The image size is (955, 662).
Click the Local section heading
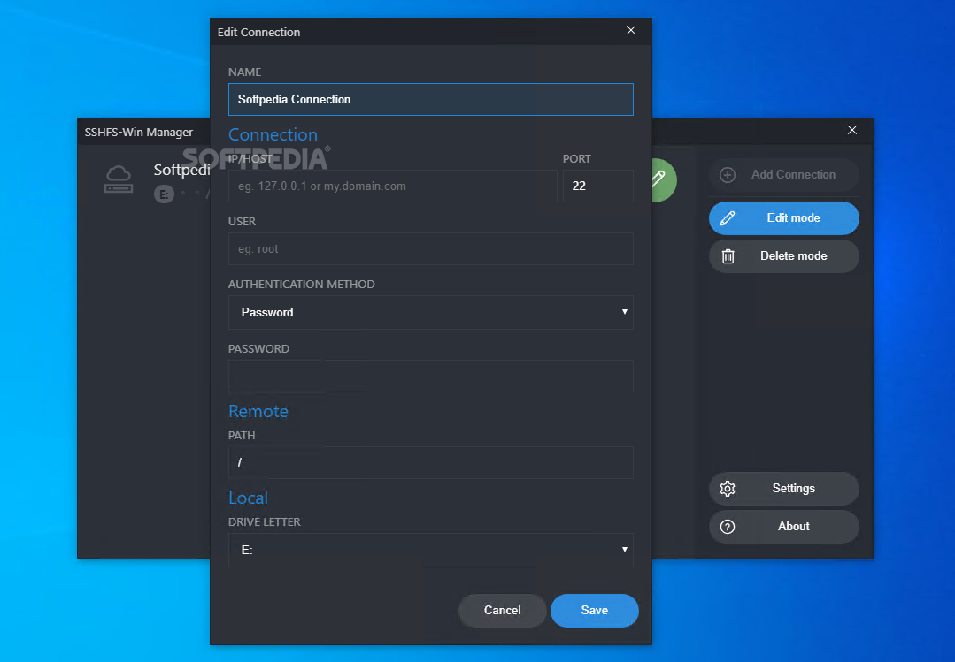coord(248,498)
